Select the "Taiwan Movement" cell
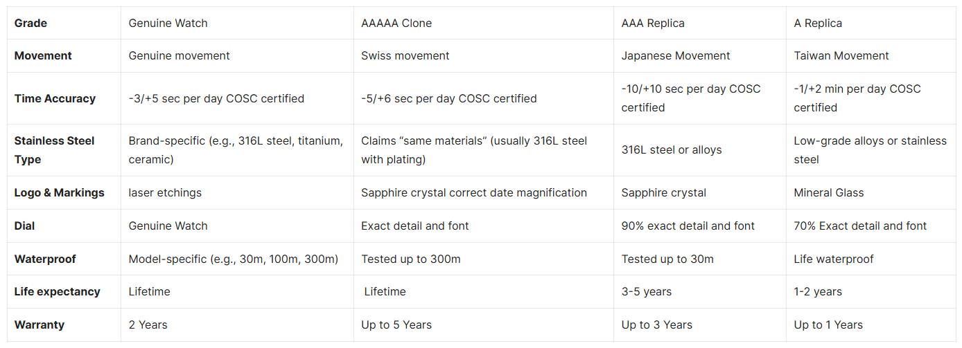The height and width of the screenshot is (348, 962). click(x=841, y=55)
